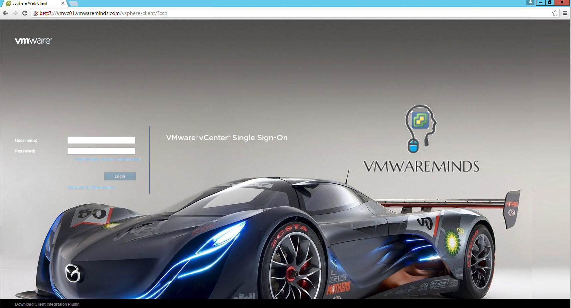The image size is (571, 308).
Task: Click the browser Forward arrow
Action: click(15, 13)
